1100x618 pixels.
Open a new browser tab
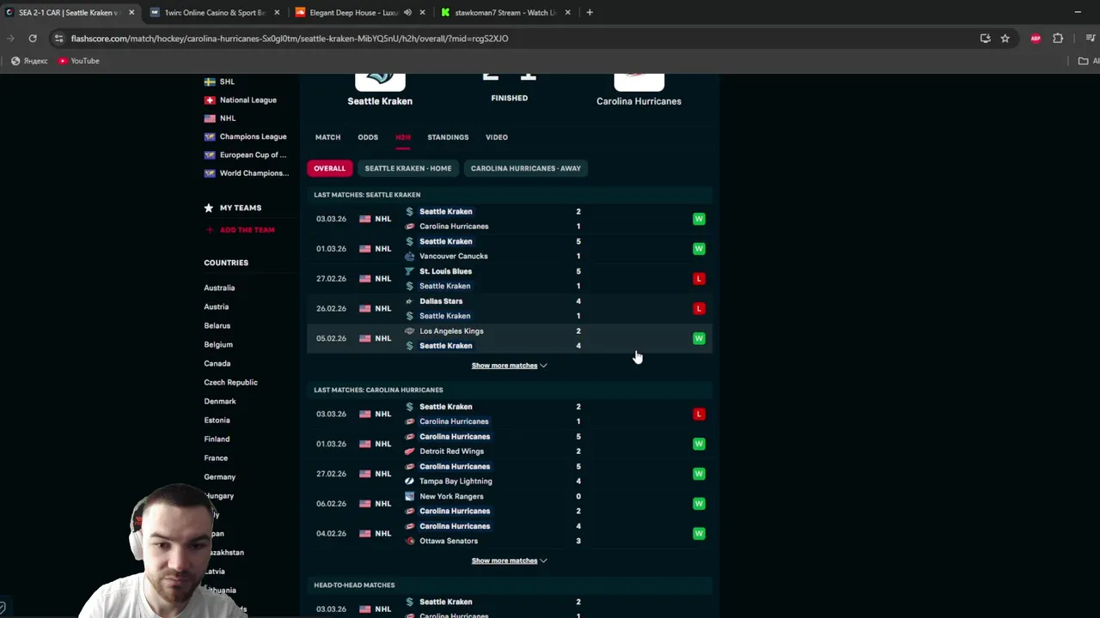(590, 12)
